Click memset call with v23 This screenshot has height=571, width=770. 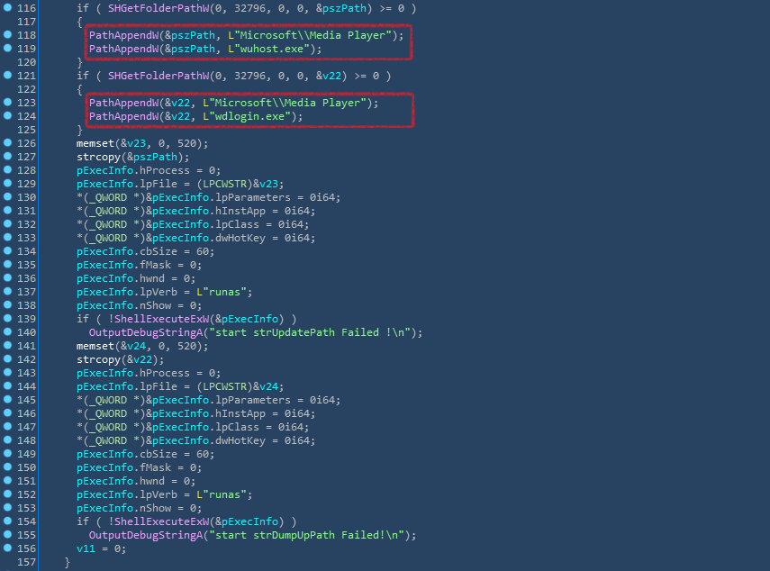click(x=142, y=143)
